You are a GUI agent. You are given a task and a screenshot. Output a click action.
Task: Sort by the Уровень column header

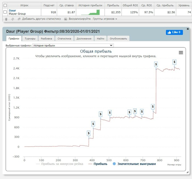pos(184,5)
